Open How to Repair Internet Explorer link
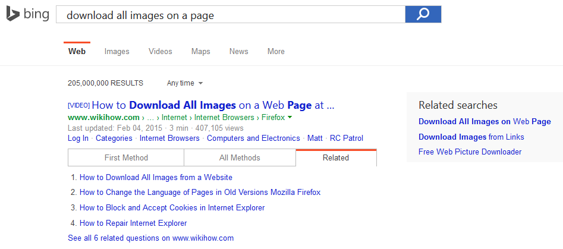The height and width of the screenshot is (249, 563). click(133, 223)
